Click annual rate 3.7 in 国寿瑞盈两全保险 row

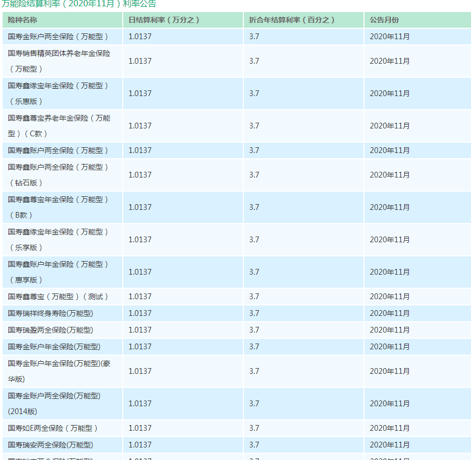click(x=254, y=330)
